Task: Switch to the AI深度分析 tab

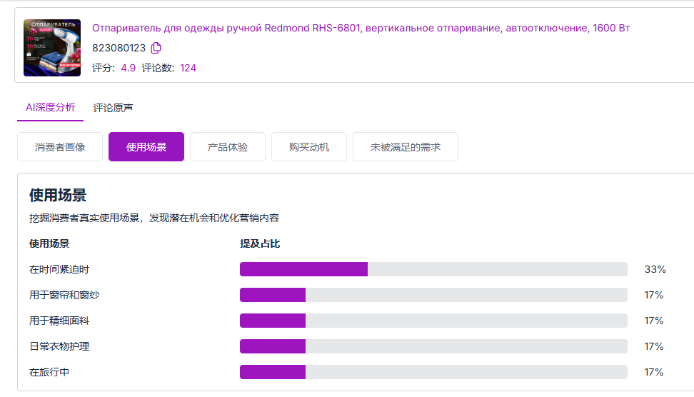Action: coord(51,108)
